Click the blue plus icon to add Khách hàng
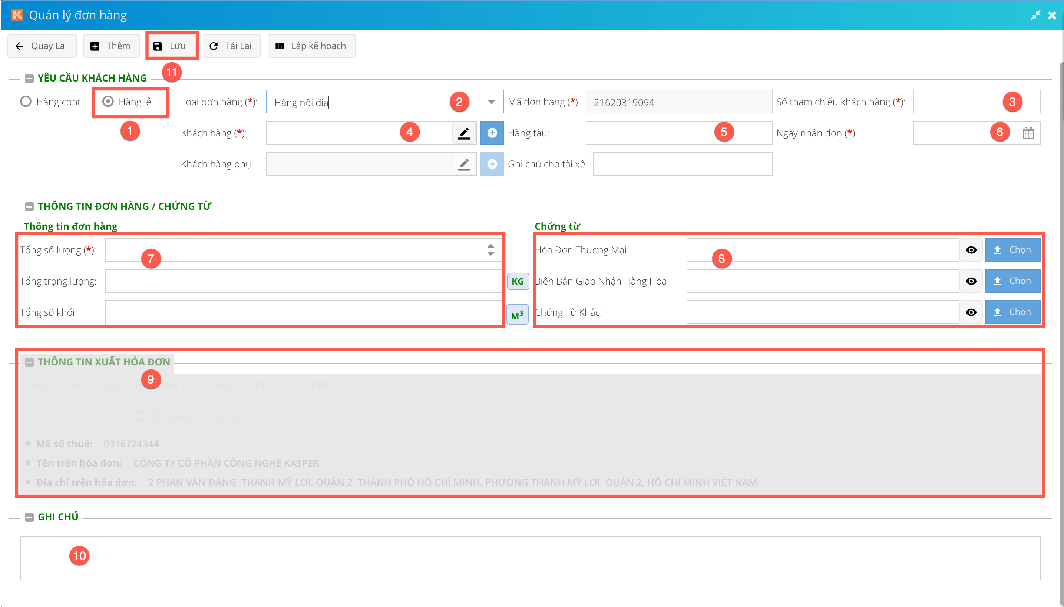Image resolution: width=1064 pixels, height=607 pixels. 492,133
